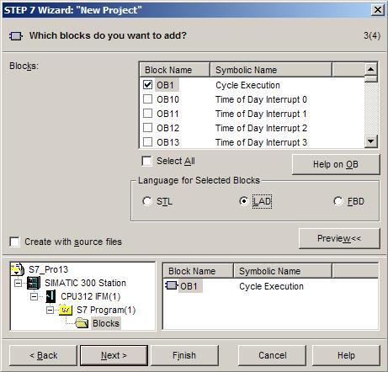388x372 pixels.
Task: Select the OB1 row text in blocks list
Action: pos(165,85)
